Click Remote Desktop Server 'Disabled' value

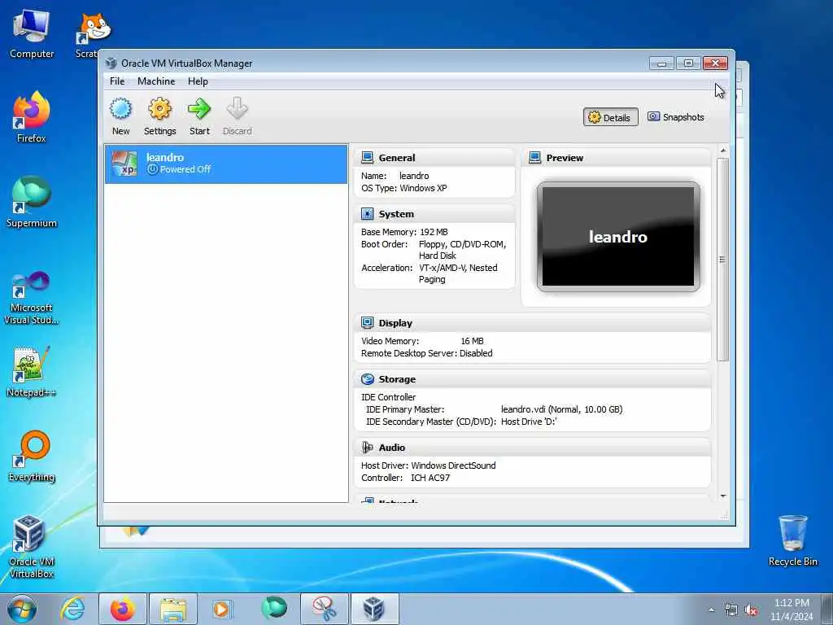[x=476, y=353]
